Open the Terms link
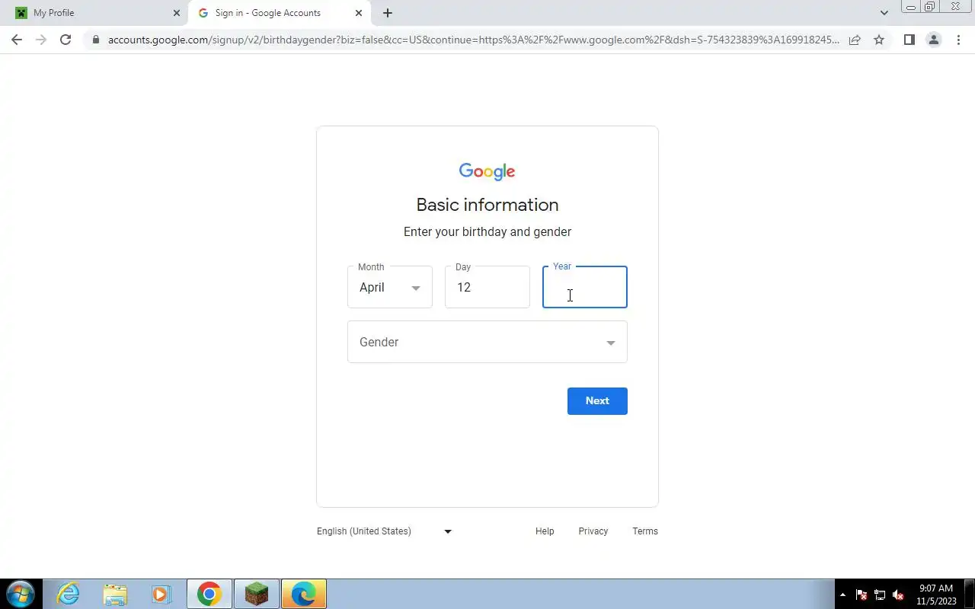975x609 pixels. tap(645, 531)
